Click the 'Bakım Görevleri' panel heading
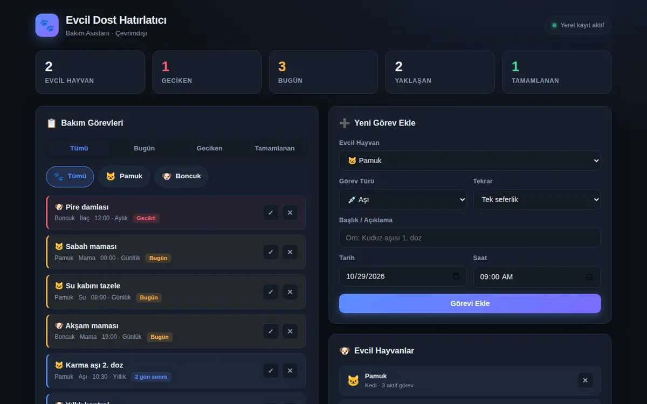The height and width of the screenshot is (404, 647). pyautogui.click(x=92, y=123)
